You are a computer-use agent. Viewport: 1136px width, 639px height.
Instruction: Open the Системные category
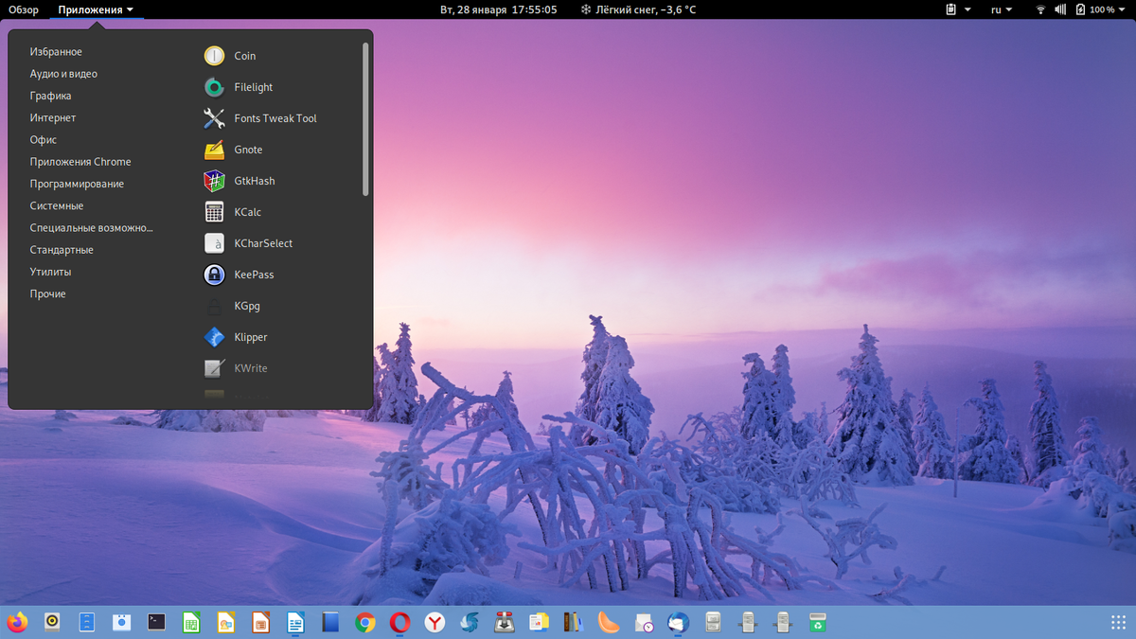tap(57, 206)
